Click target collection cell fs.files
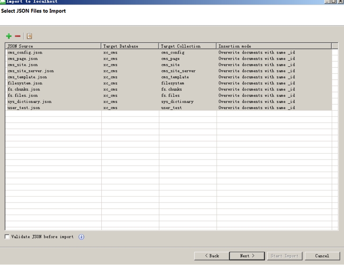 tap(188, 96)
